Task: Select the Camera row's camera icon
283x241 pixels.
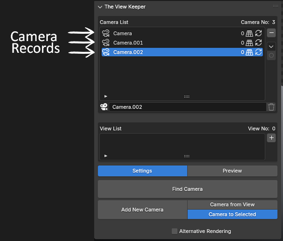Action: click(x=106, y=33)
